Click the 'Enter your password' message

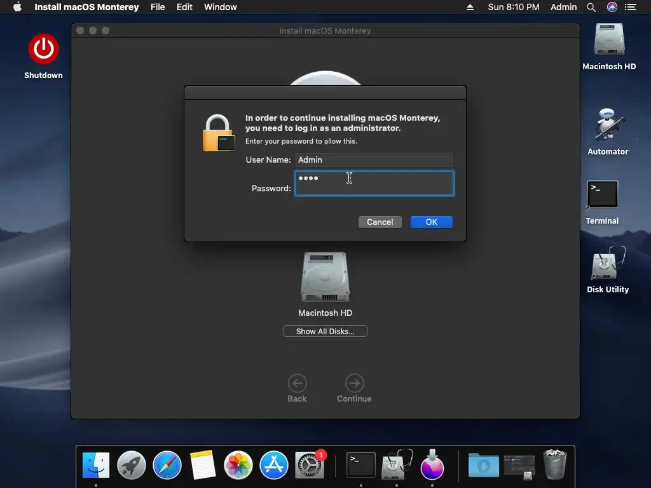click(301, 141)
